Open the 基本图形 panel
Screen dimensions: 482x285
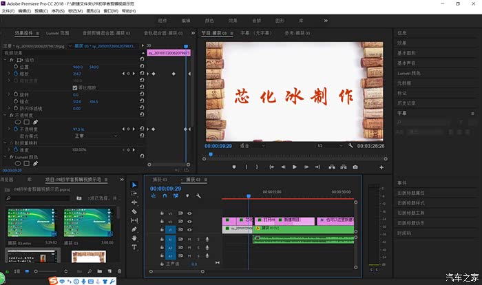tap(407, 52)
